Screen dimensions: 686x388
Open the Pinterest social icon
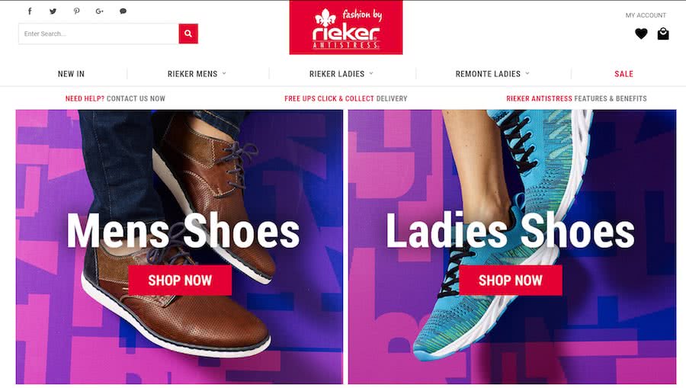(x=76, y=11)
